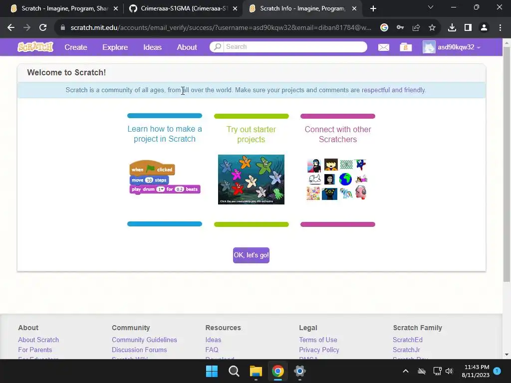Open a new browser tab with plus
The width and height of the screenshot is (511, 383).
click(373, 9)
